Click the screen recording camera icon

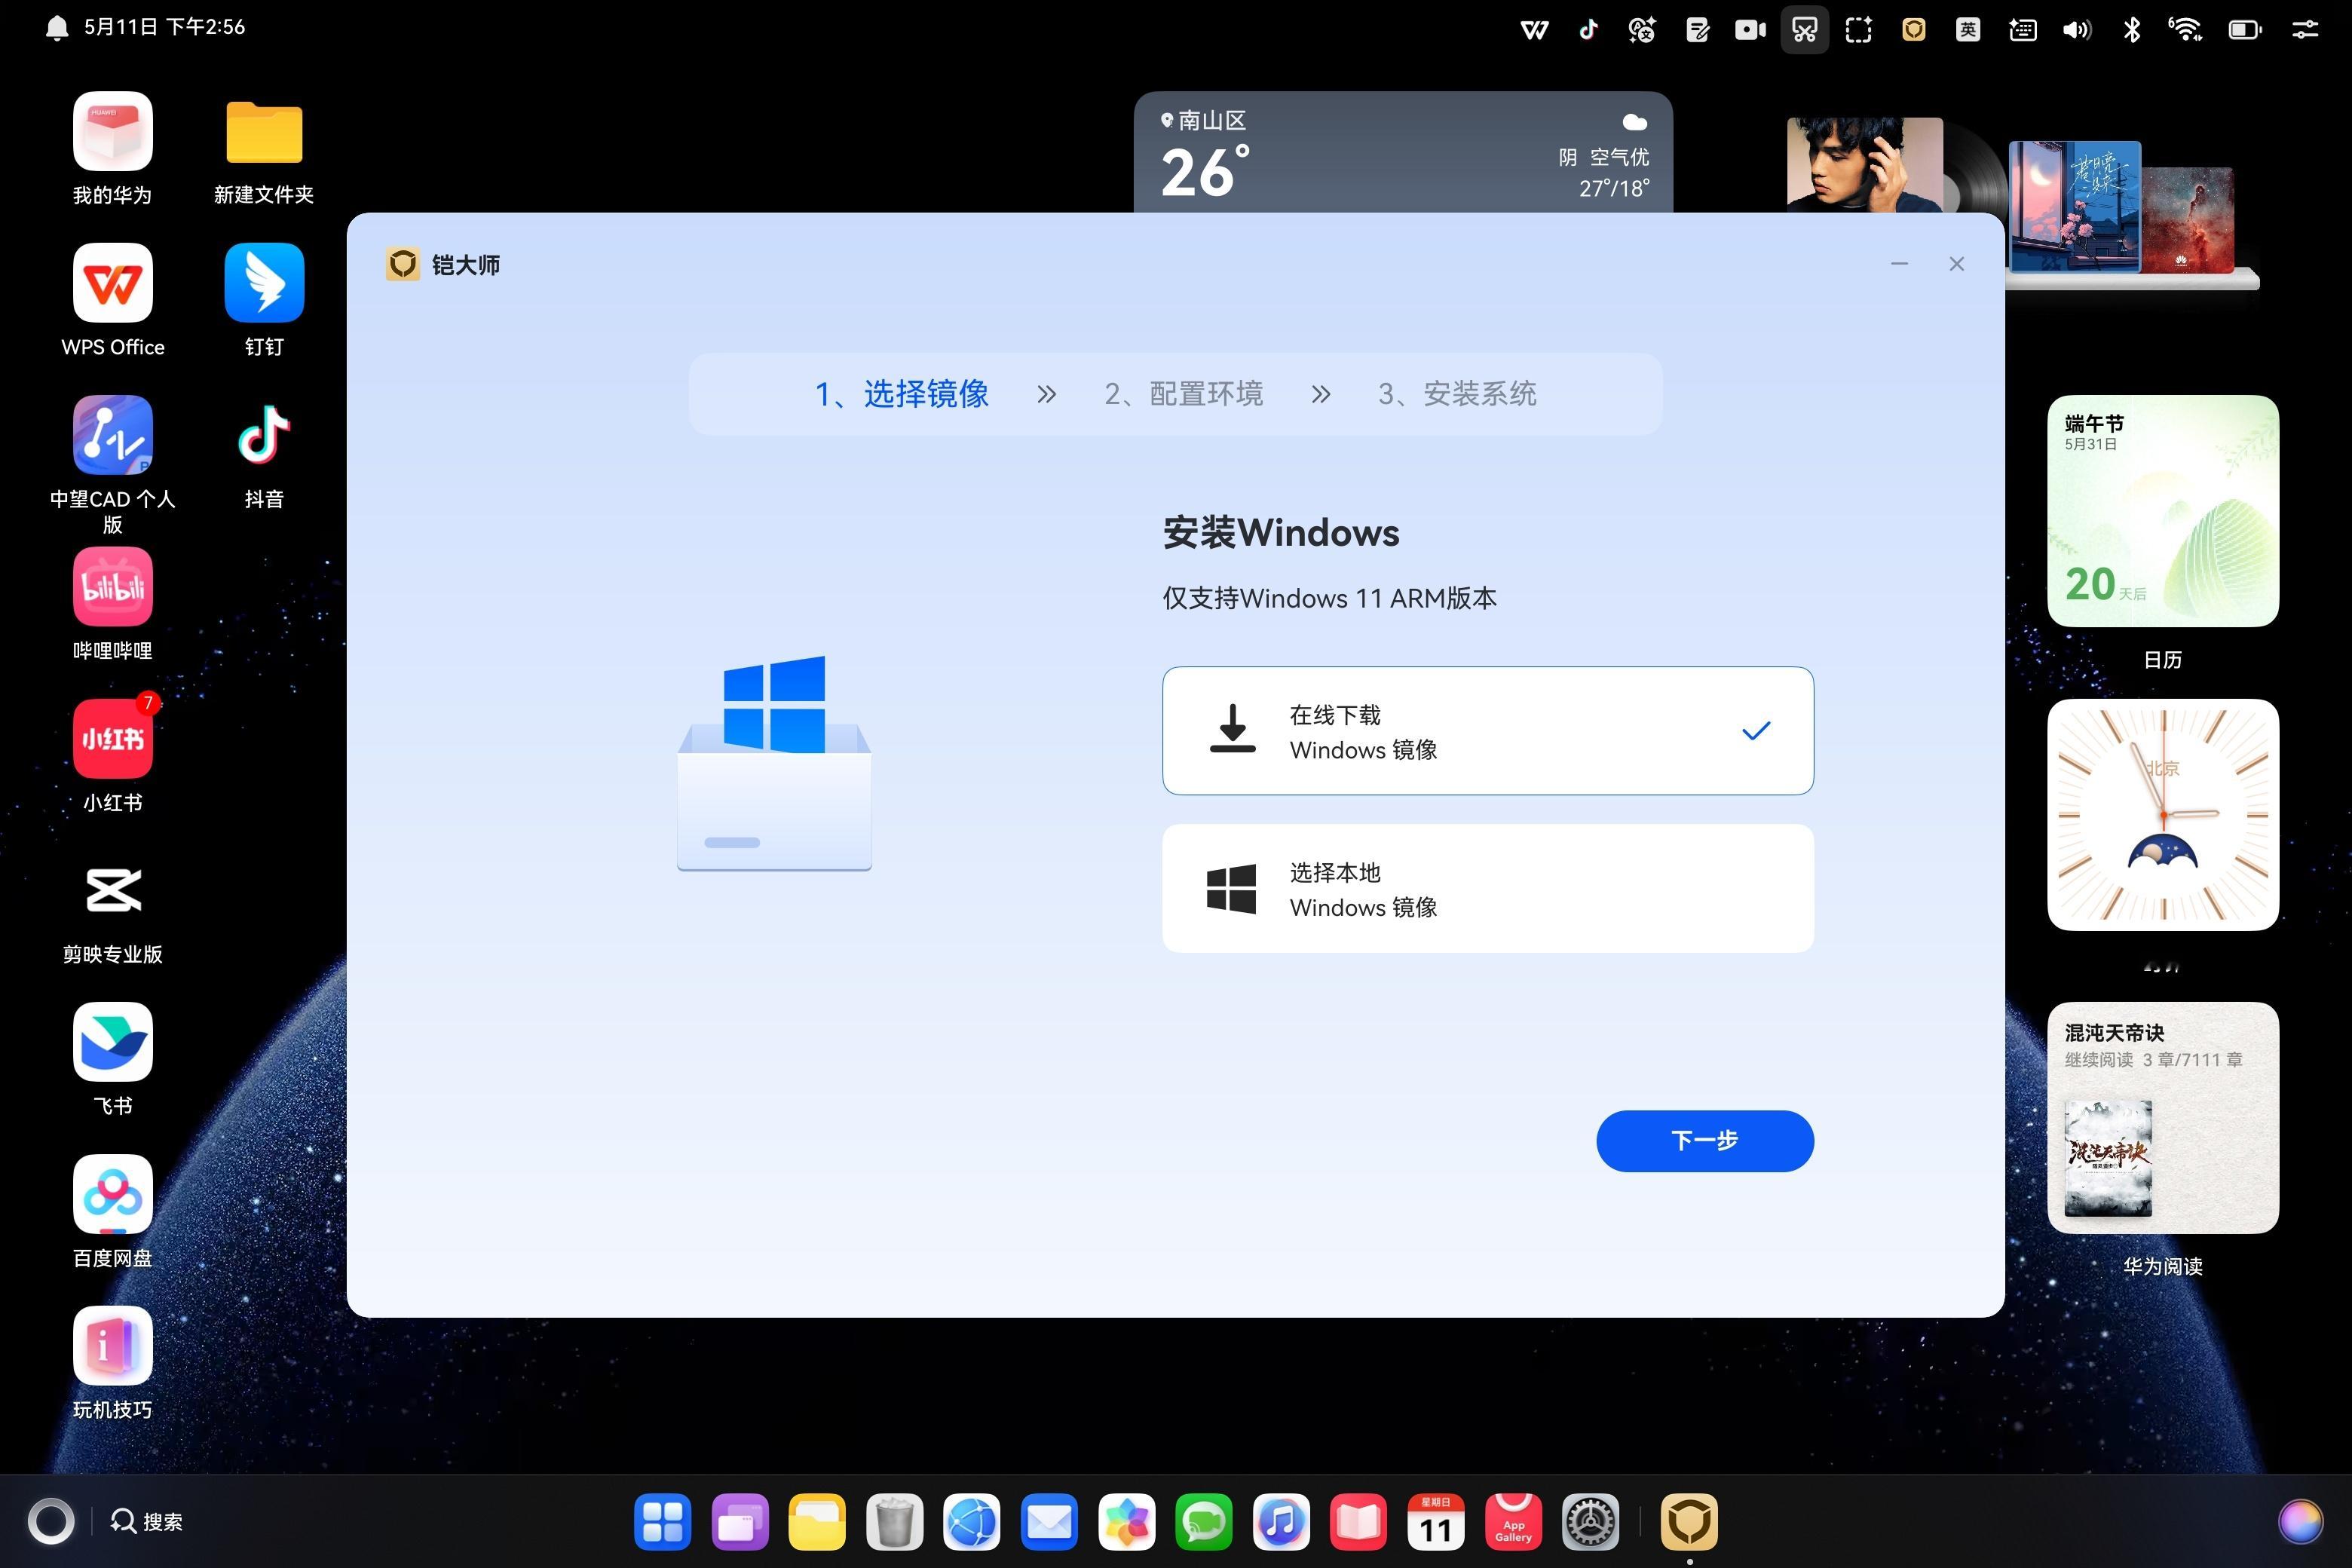[x=1750, y=30]
